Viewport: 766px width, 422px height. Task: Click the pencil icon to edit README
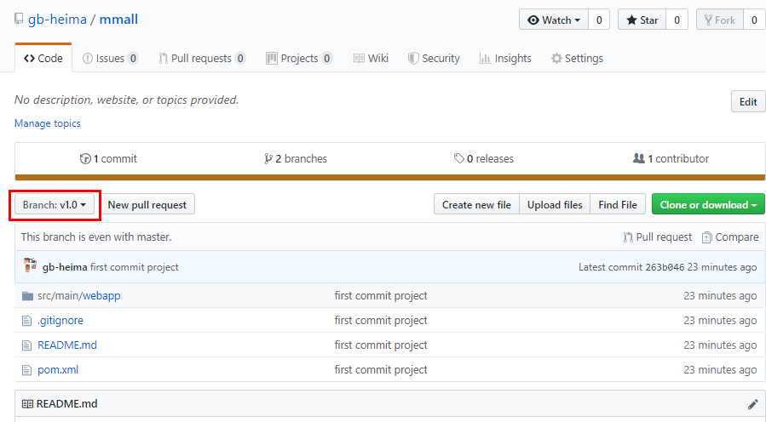pyautogui.click(x=753, y=404)
